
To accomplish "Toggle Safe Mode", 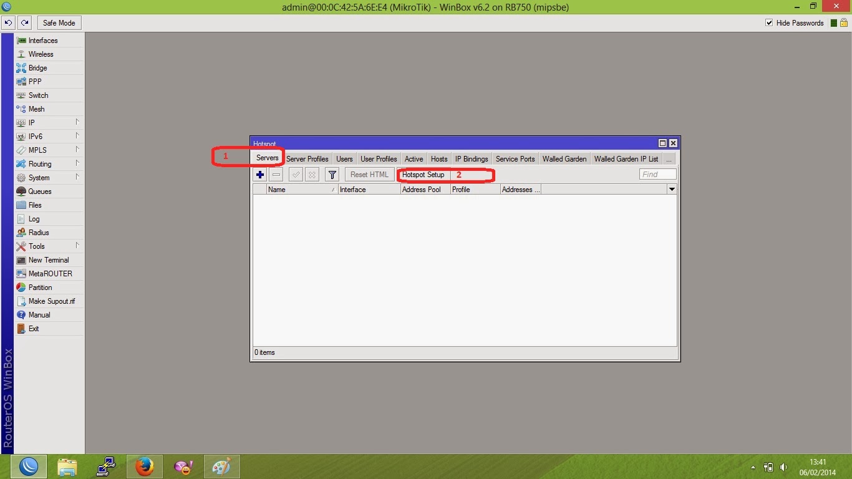I will point(59,23).
